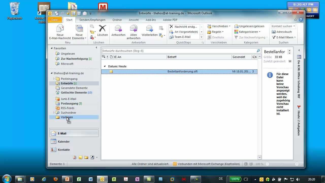Image resolution: width=325 pixels, height=183 pixels.
Task: Open the Gesendete Elemente folder
Action: [74, 88]
